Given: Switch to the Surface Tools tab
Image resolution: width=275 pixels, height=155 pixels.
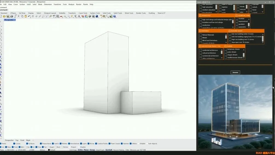Looking at the screenshot, I should (x=95, y=13).
